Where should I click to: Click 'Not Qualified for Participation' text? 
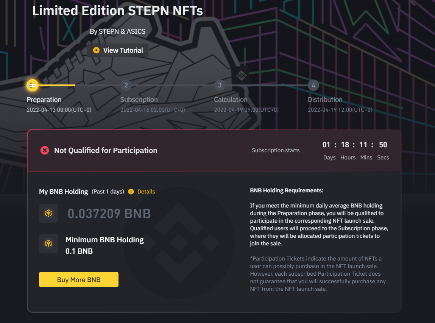pyautogui.click(x=106, y=150)
